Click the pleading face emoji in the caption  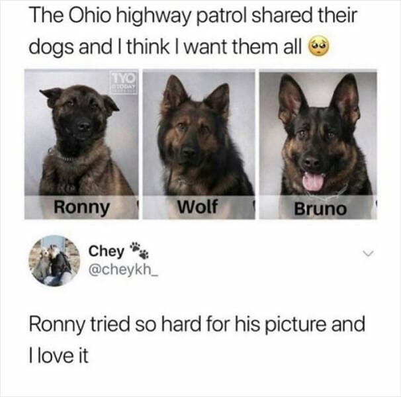319,48
